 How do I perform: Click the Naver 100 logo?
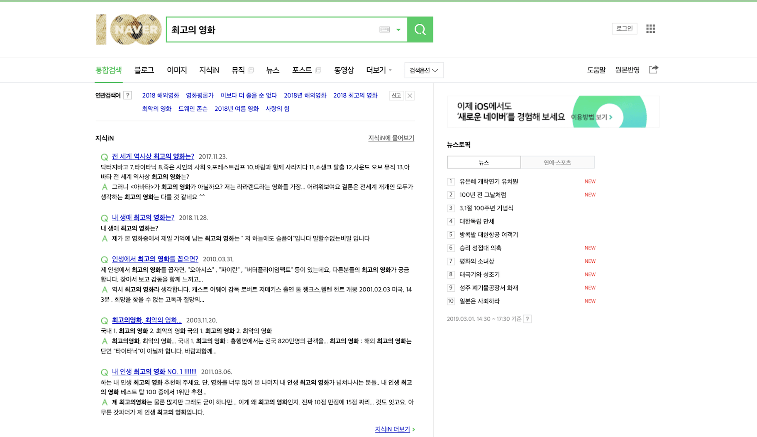tap(129, 29)
